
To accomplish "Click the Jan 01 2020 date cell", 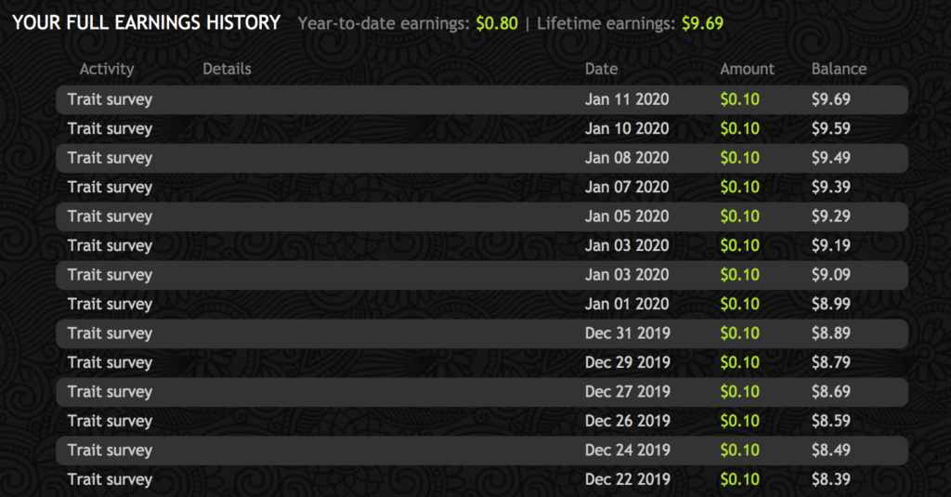I will click(x=627, y=304).
